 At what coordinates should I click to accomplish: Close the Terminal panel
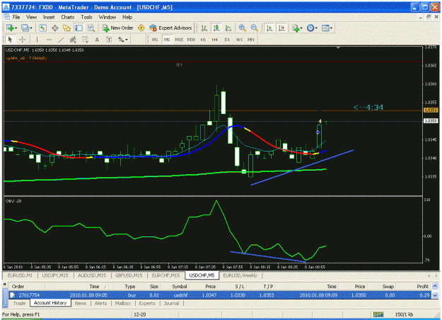(5, 284)
